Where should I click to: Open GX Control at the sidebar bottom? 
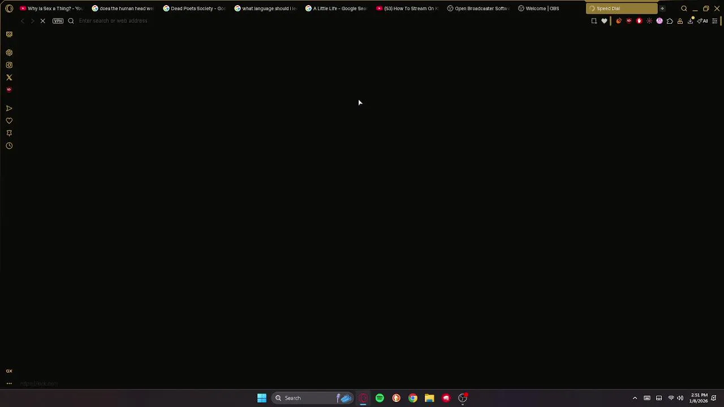point(9,371)
